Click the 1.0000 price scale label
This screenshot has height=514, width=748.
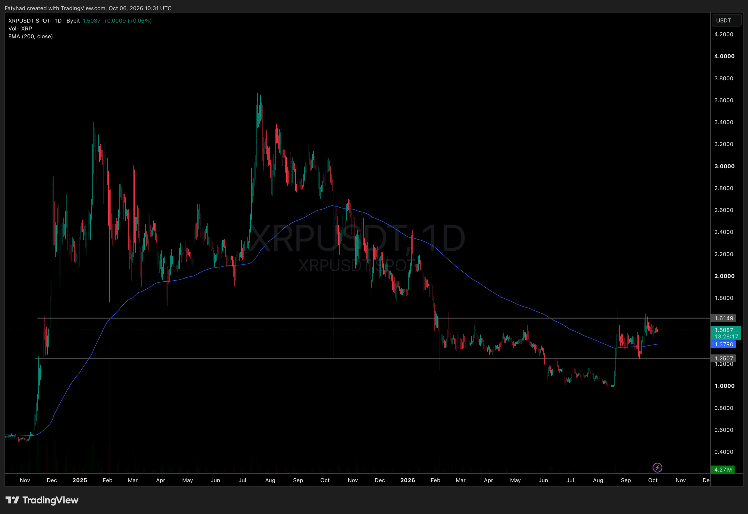pyautogui.click(x=724, y=386)
